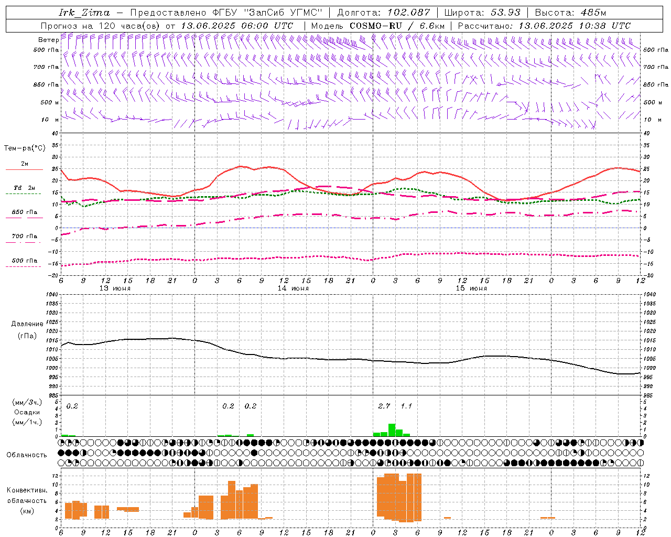Screen dimensions: 671x537
Task: Select the '(мм/3ч.)' precipitation unit label
Action: (27, 403)
